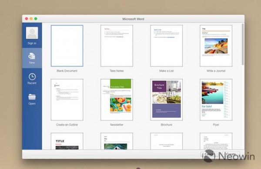The height and width of the screenshot is (169, 261).
Task: Minimize the window with the yellow button
Action: 31,19
